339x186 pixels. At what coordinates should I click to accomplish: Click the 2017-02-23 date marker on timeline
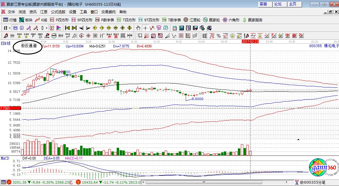250,41
